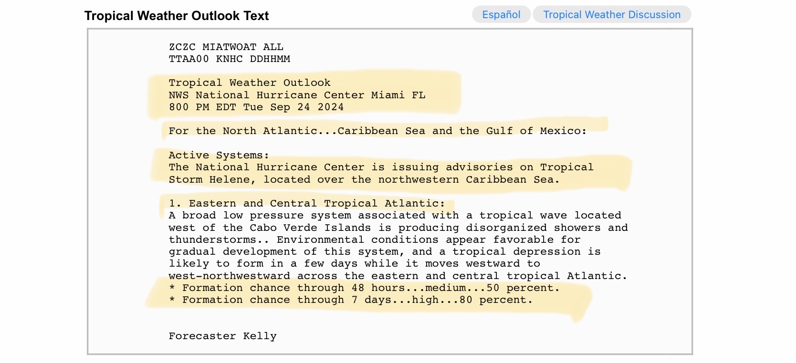Screen dimensions: 796x363
Task: Click the 7 days formation chance line
Action: click(351, 300)
